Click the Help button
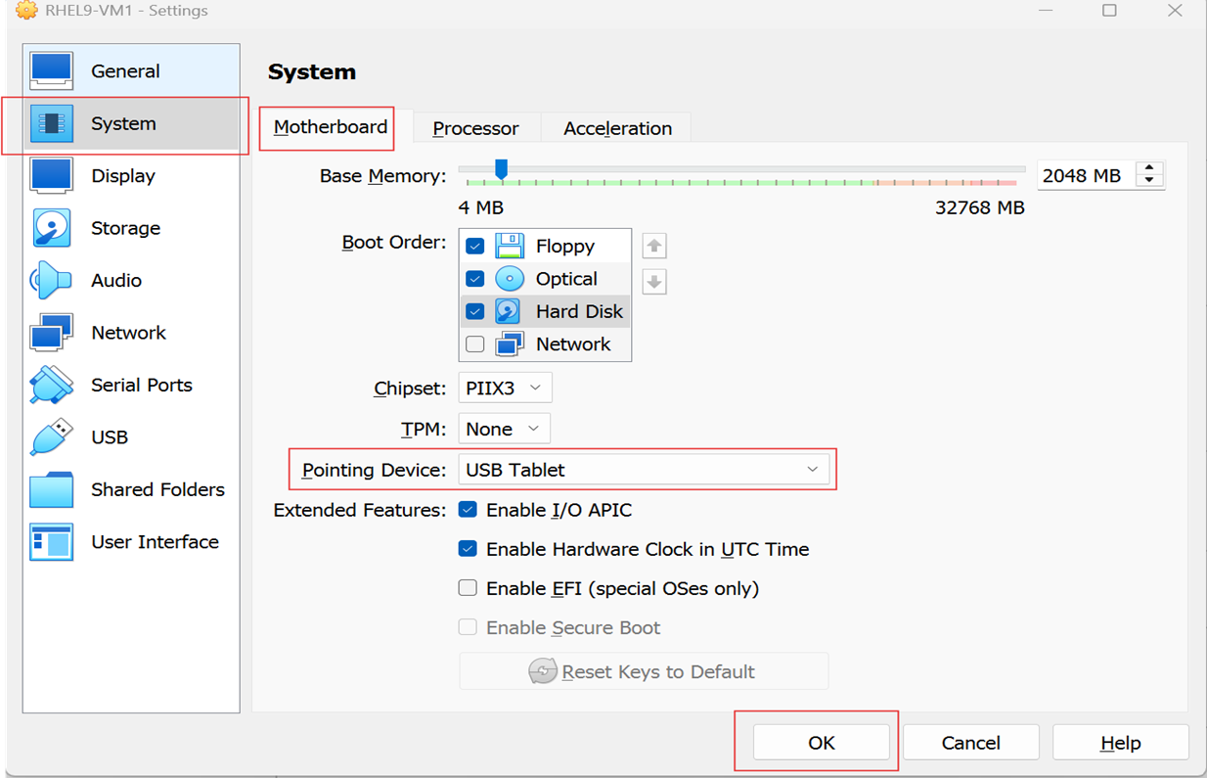 [x=1120, y=743]
